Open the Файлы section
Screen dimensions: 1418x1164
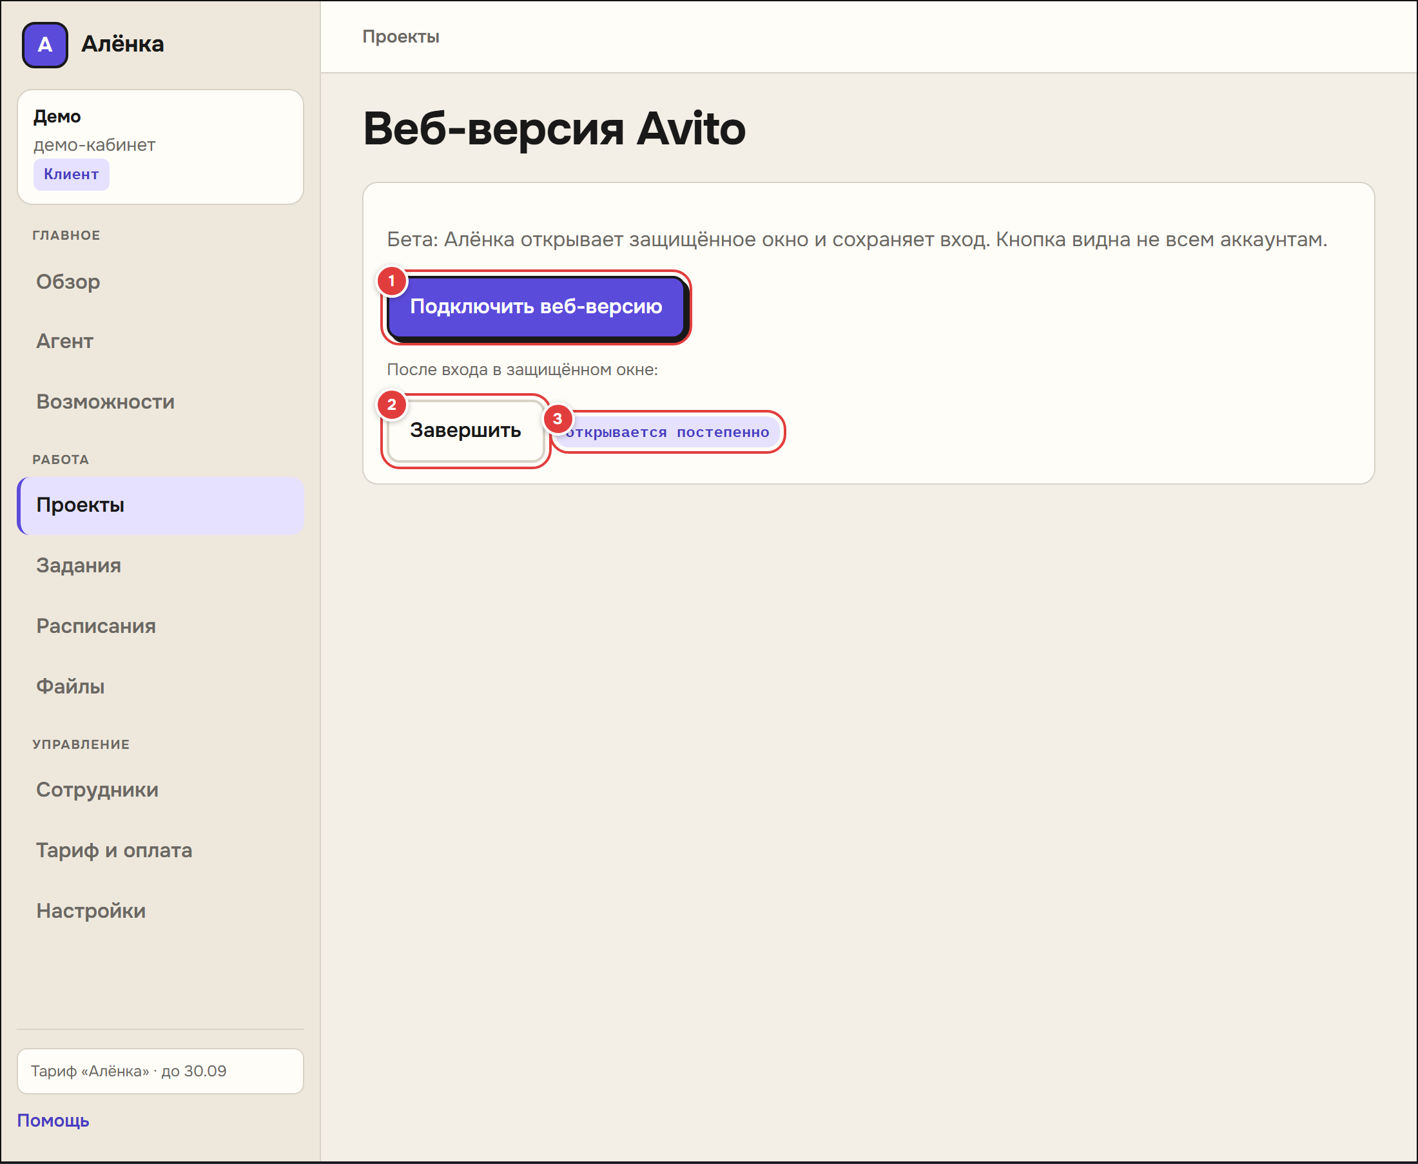point(160,686)
